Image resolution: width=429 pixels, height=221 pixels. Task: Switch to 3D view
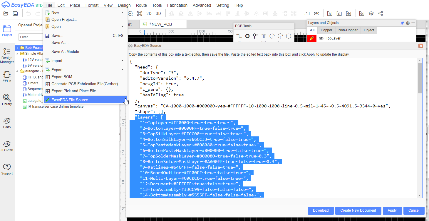(158, 13)
